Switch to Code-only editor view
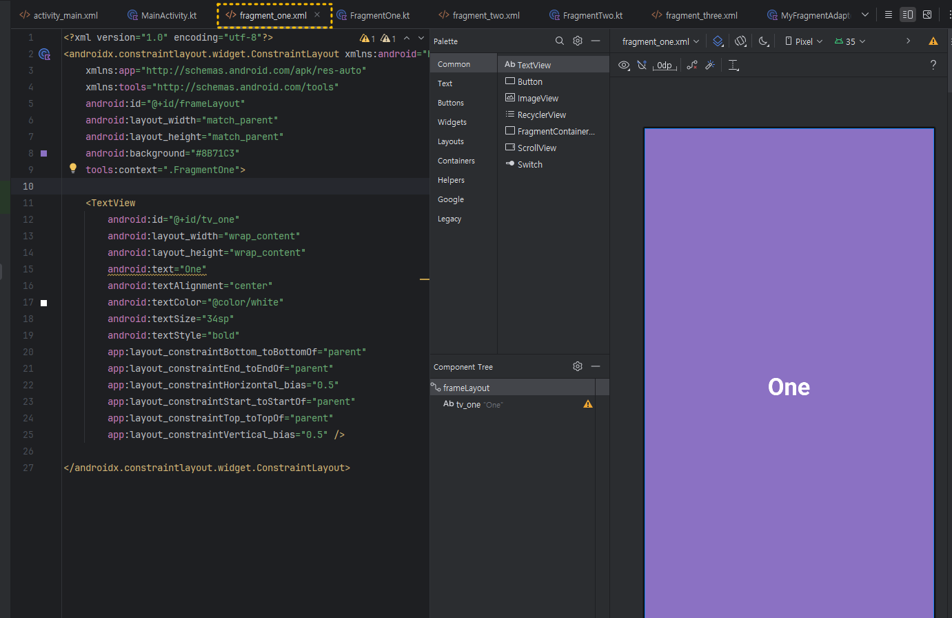The image size is (952, 618). pyautogui.click(x=889, y=14)
